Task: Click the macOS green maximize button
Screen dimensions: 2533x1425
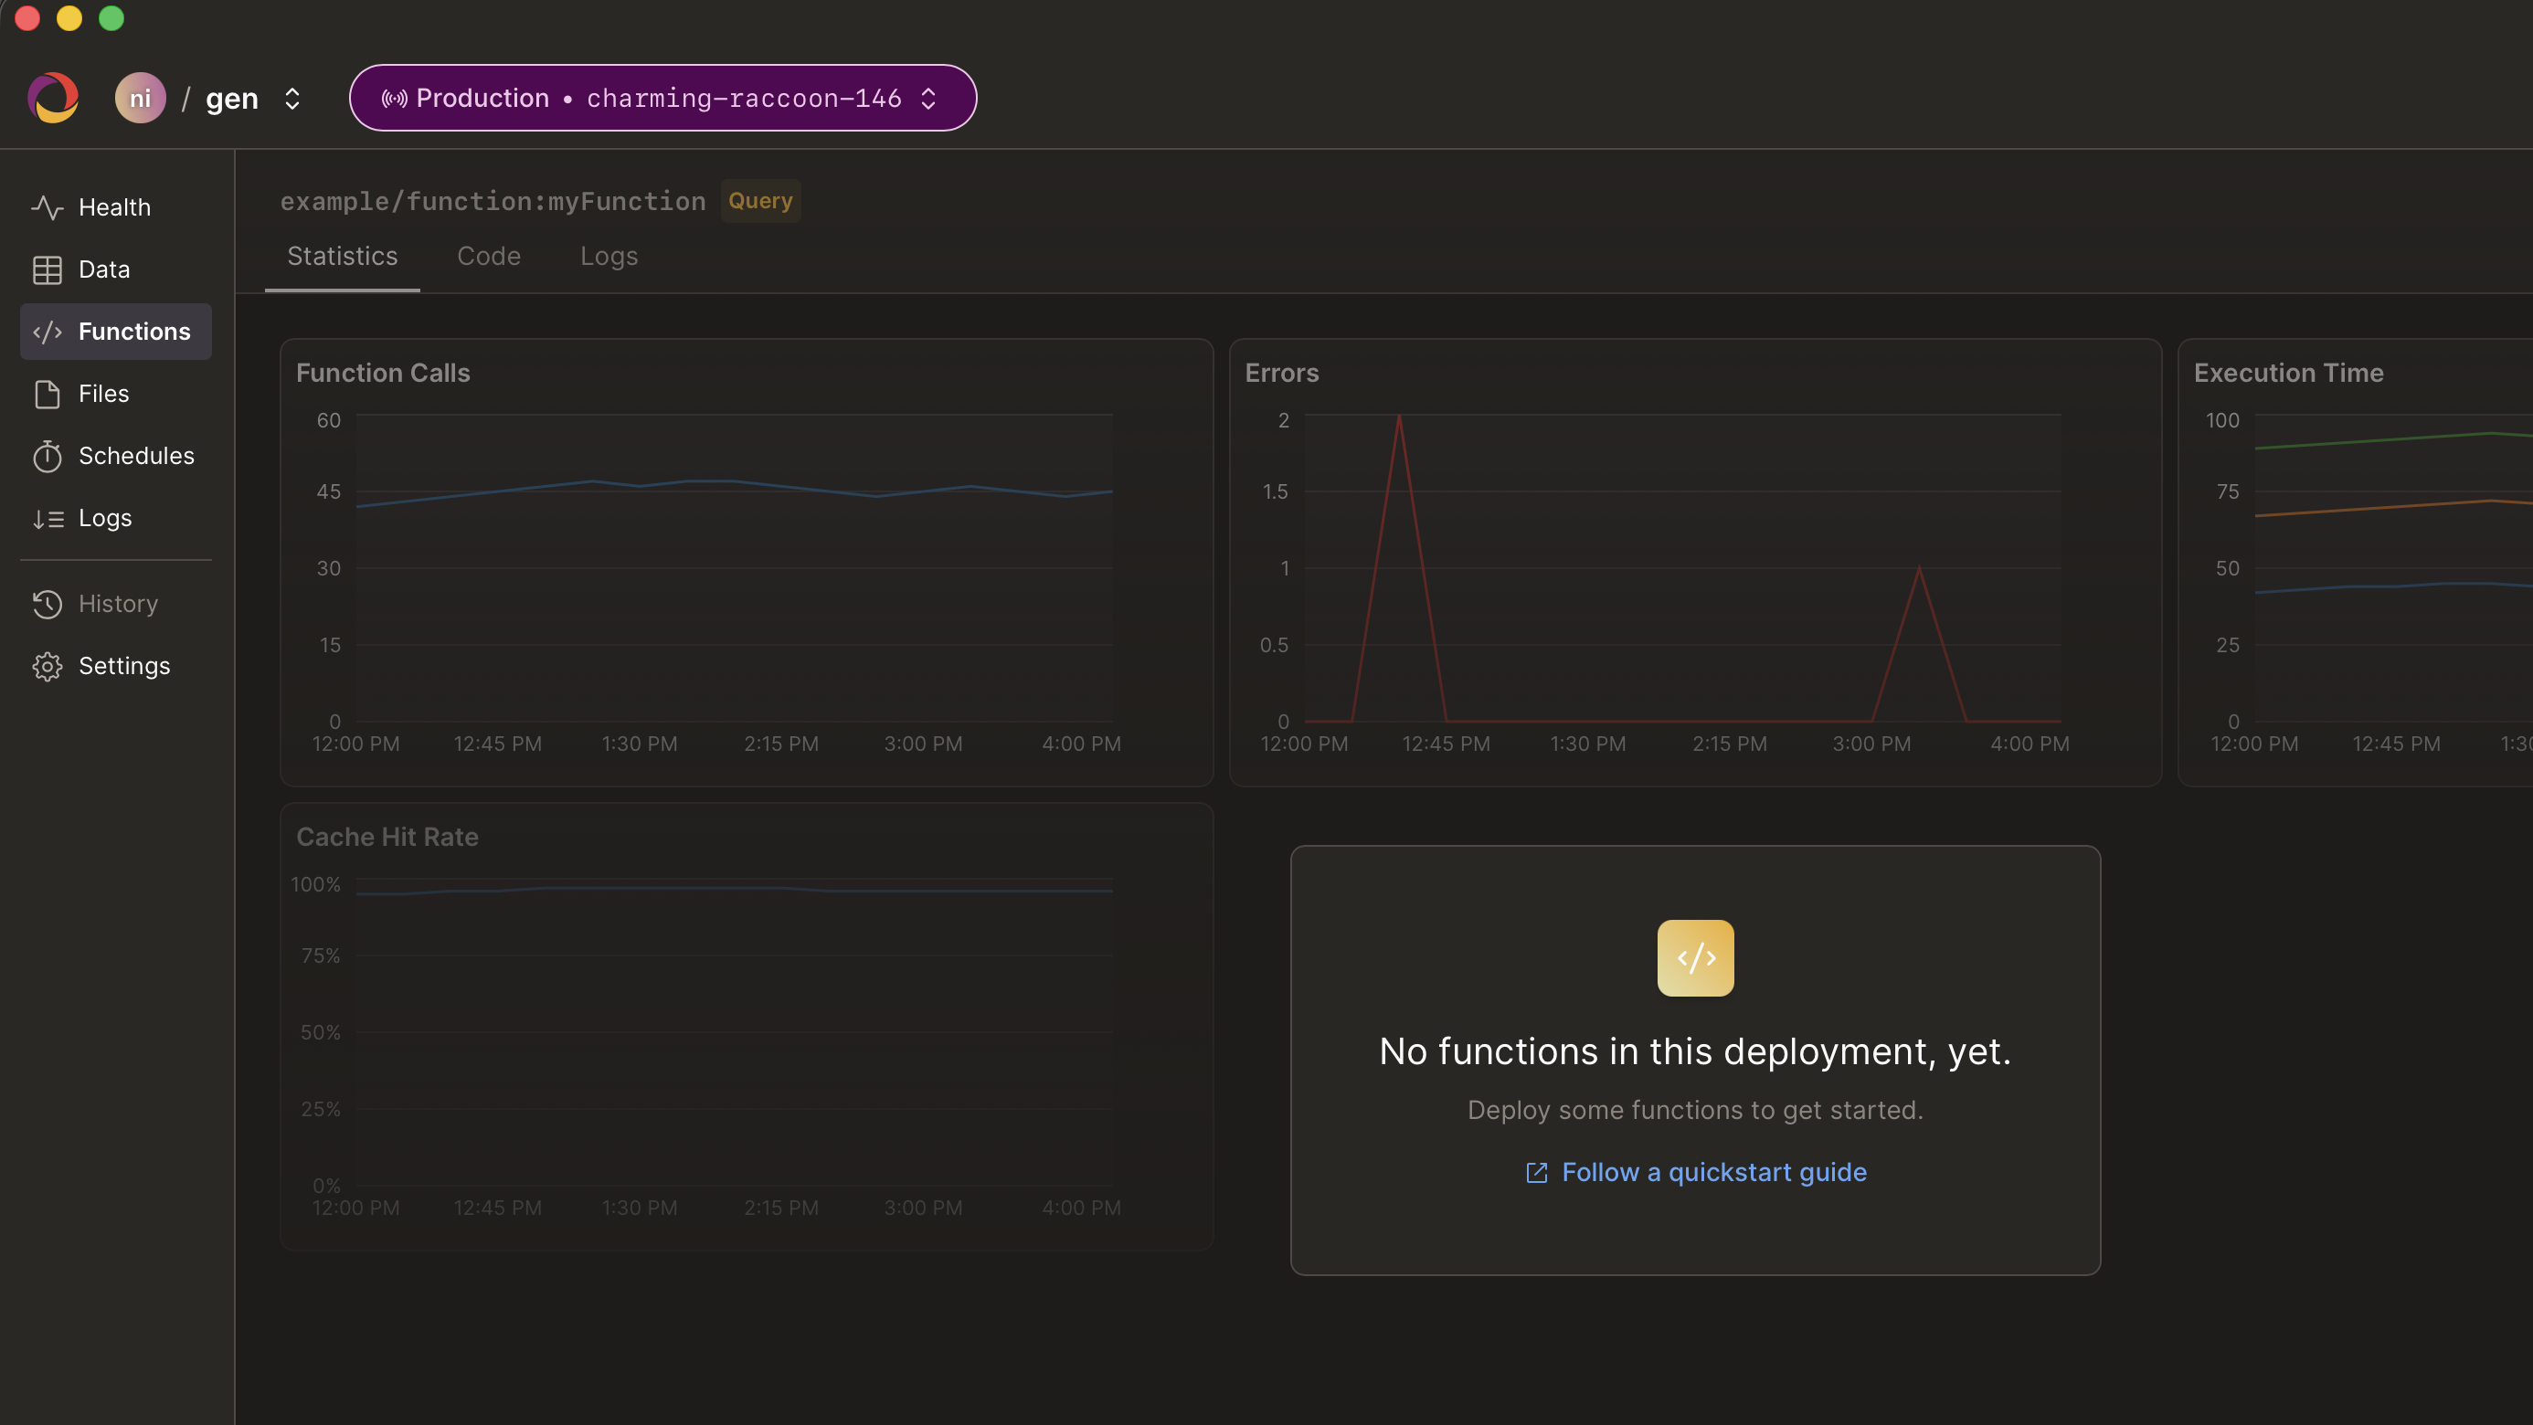Action: [111, 17]
